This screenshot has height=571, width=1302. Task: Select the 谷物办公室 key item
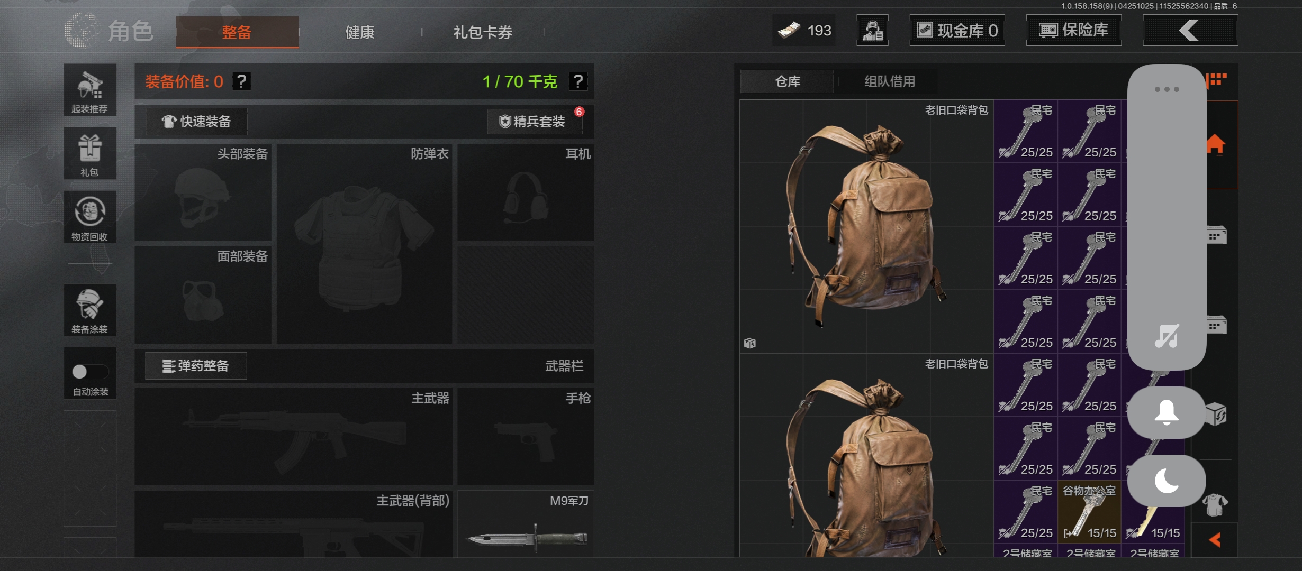(1089, 512)
